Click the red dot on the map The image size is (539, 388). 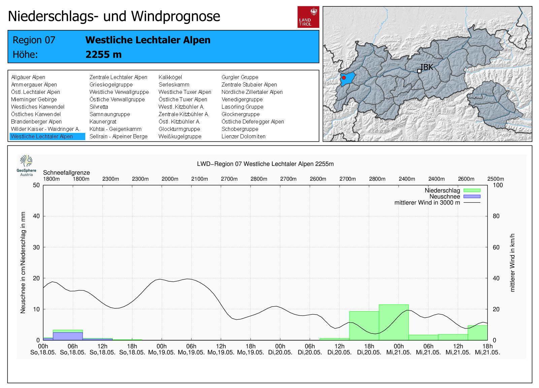[x=344, y=78]
